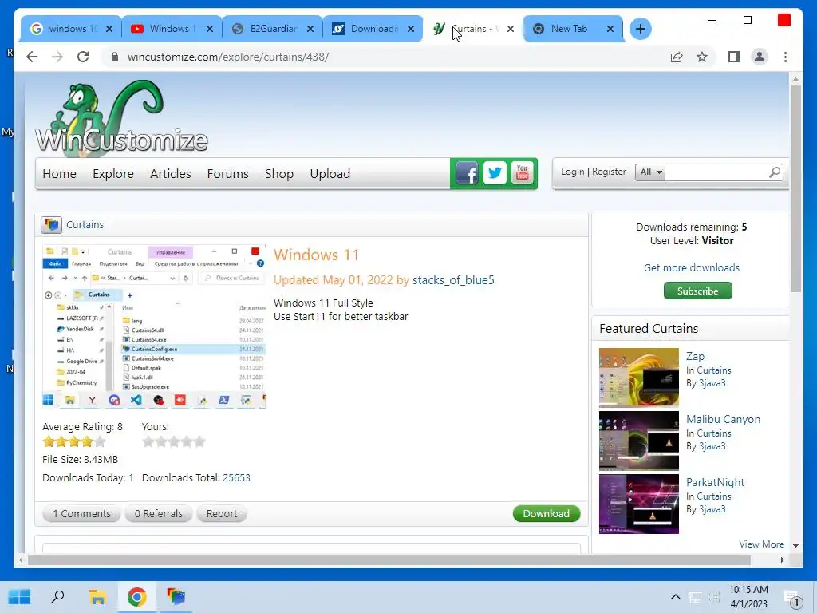Click the network tray icon

695,597
